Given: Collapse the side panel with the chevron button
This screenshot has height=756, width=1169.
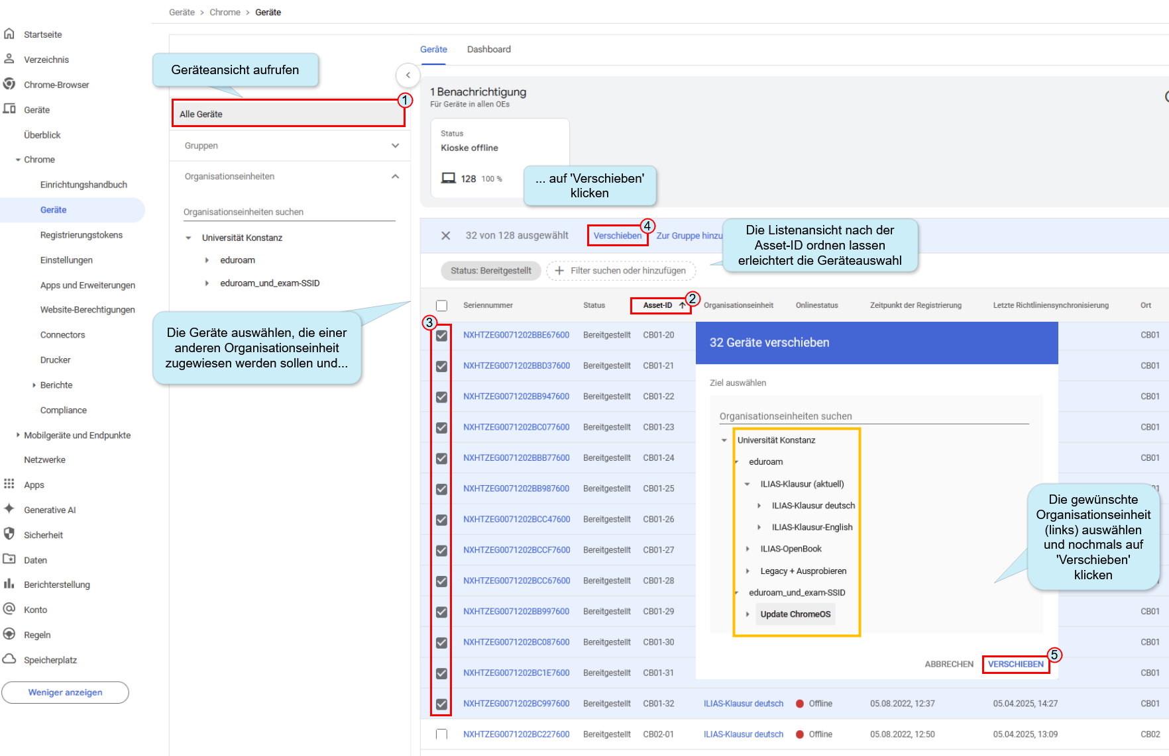Looking at the screenshot, I should 408,75.
